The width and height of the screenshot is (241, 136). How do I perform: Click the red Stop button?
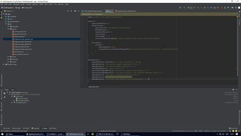[x=218, y=8]
